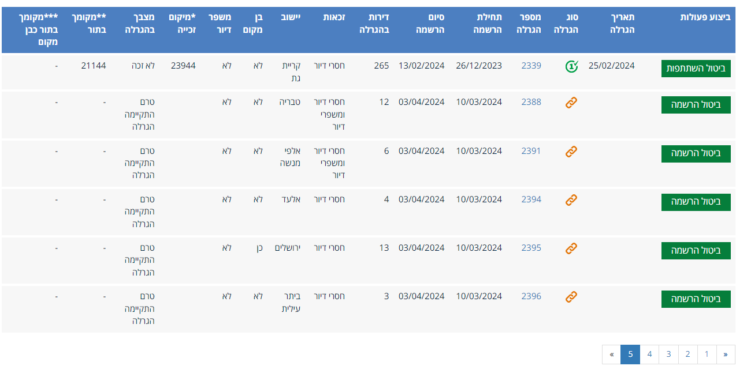Click the orange link icon for lottery 2396
736x377 pixels.
coord(571,297)
